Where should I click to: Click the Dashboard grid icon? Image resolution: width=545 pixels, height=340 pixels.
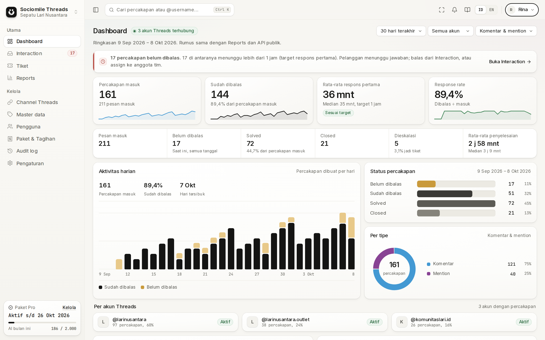click(10, 41)
